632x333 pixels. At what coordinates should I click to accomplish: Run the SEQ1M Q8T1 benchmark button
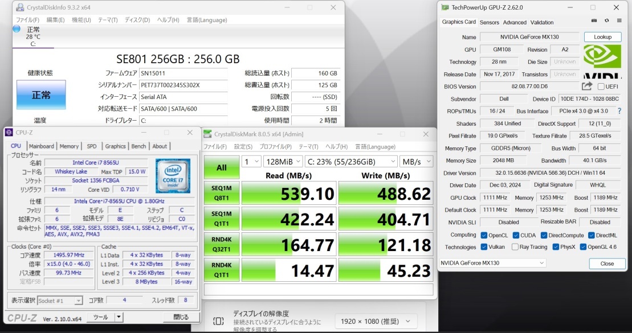click(x=221, y=194)
